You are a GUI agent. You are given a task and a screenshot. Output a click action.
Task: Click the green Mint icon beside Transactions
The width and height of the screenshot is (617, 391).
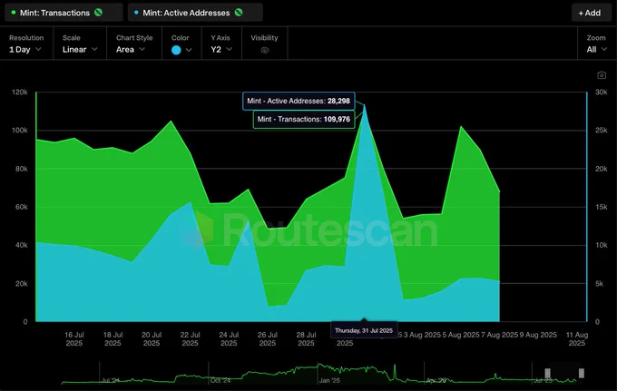tap(98, 13)
